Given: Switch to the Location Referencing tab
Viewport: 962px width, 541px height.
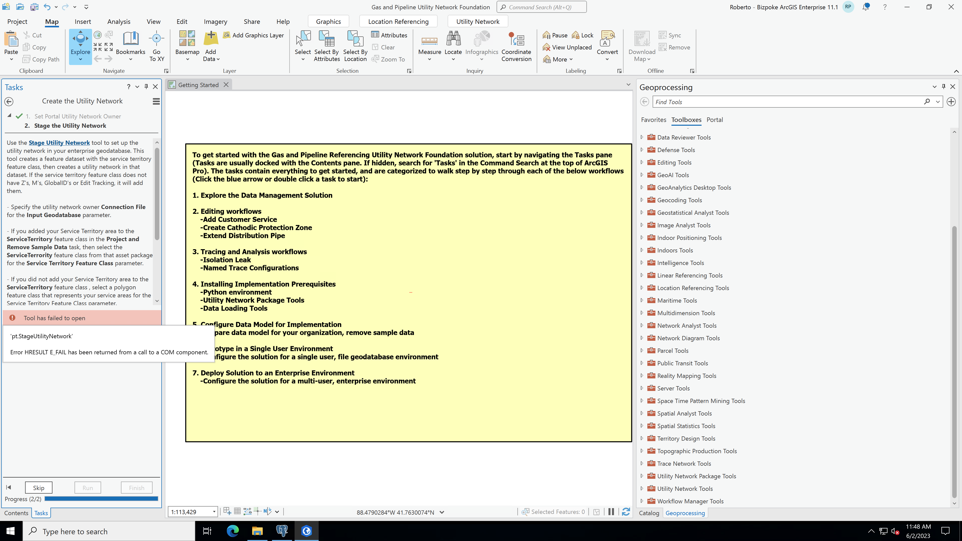Looking at the screenshot, I should pyautogui.click(x=398, y=22).
